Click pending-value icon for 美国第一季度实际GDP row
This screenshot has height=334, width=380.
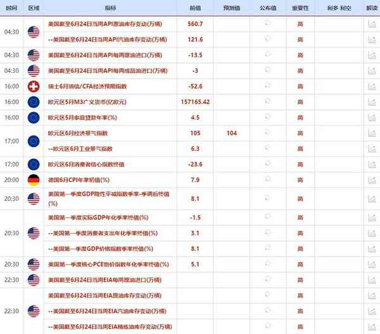click(x=267, y=216)
